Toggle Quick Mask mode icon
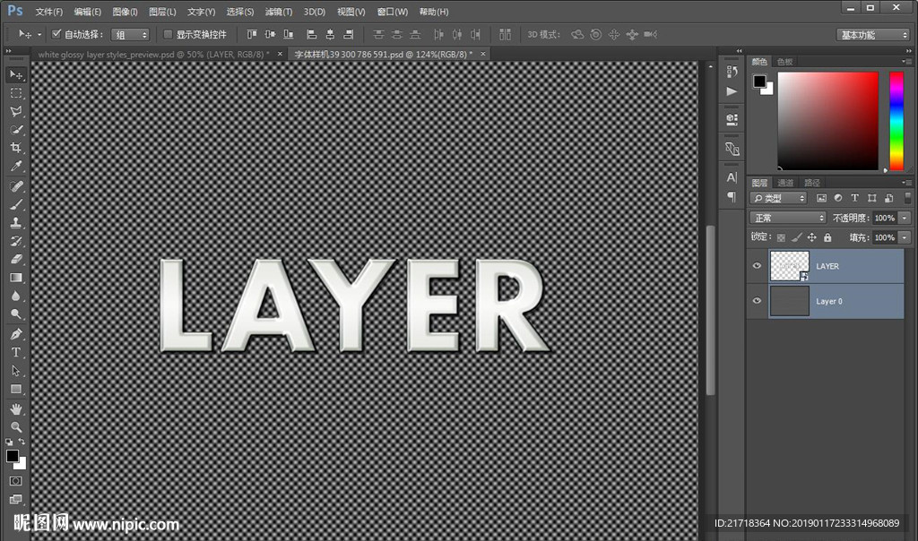 click(x=16, y=481)
